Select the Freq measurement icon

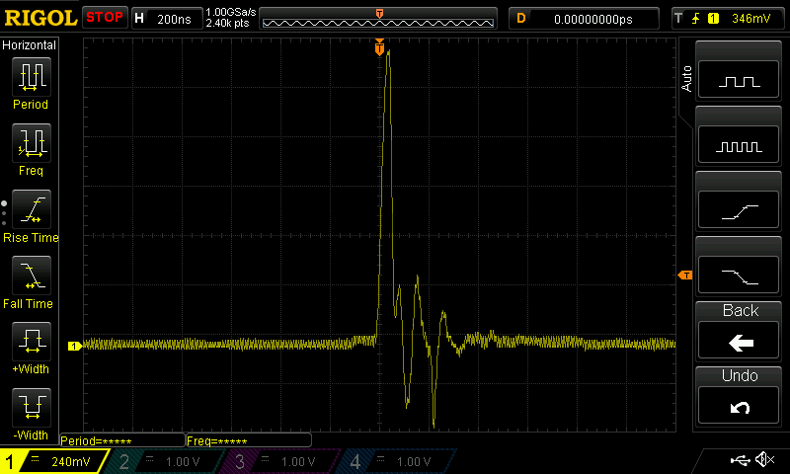click(32, 143)
